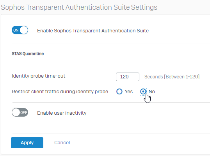This screenshot has width=210, height=156.
Task: Click the white knob of the ON switch
Action: (24, 30)
